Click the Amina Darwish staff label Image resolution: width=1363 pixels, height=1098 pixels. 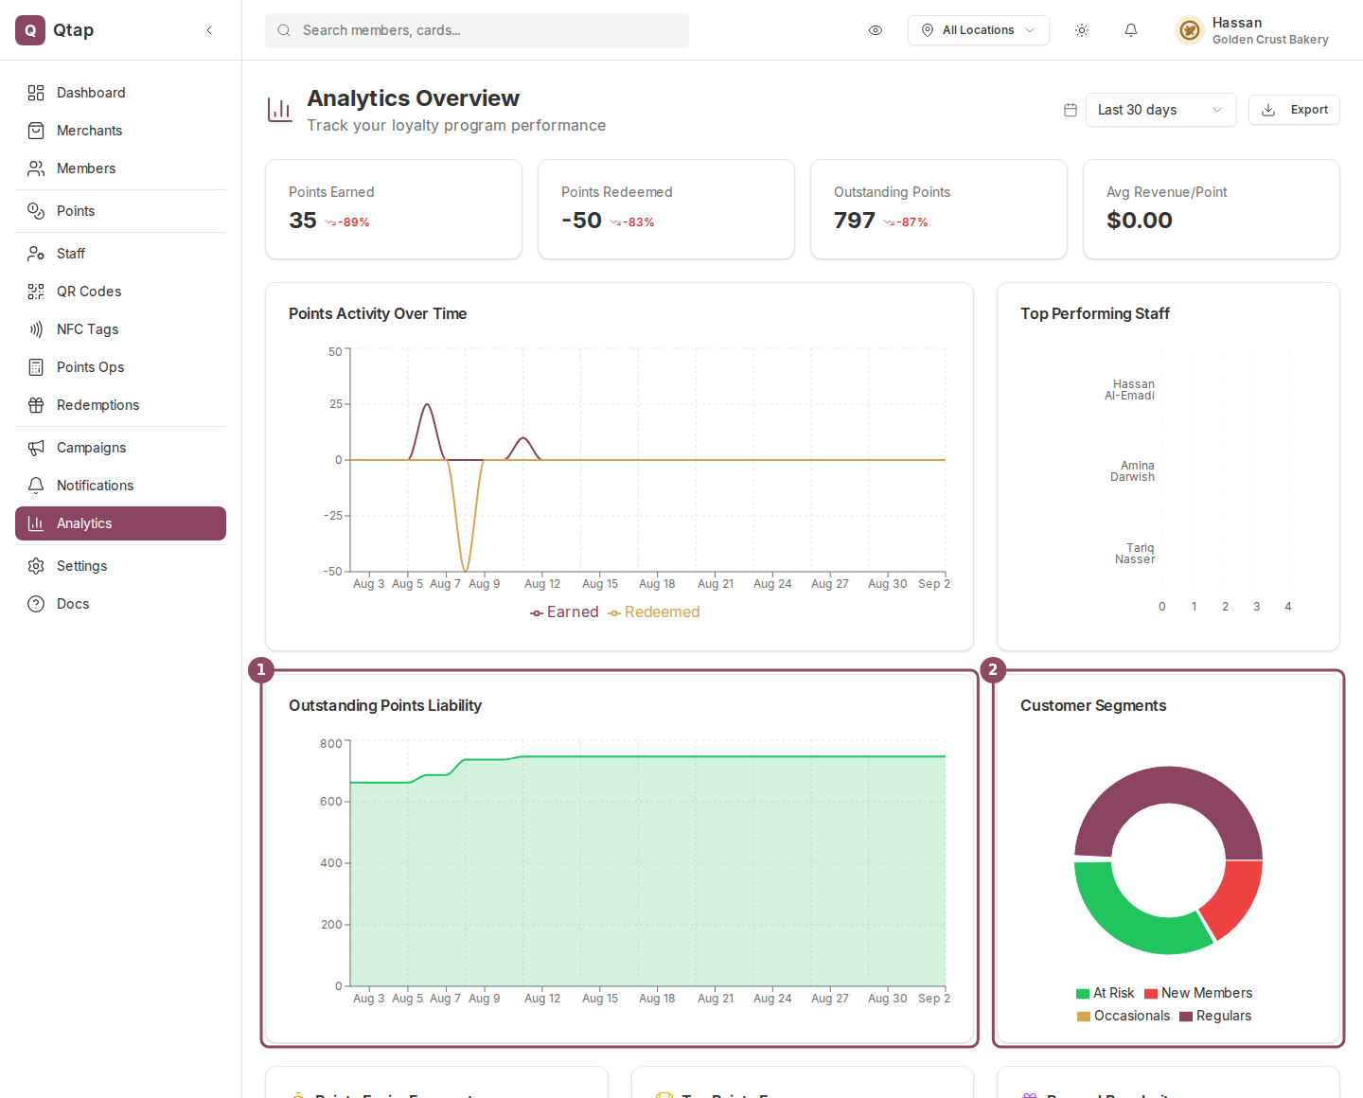coord(1133,471)
